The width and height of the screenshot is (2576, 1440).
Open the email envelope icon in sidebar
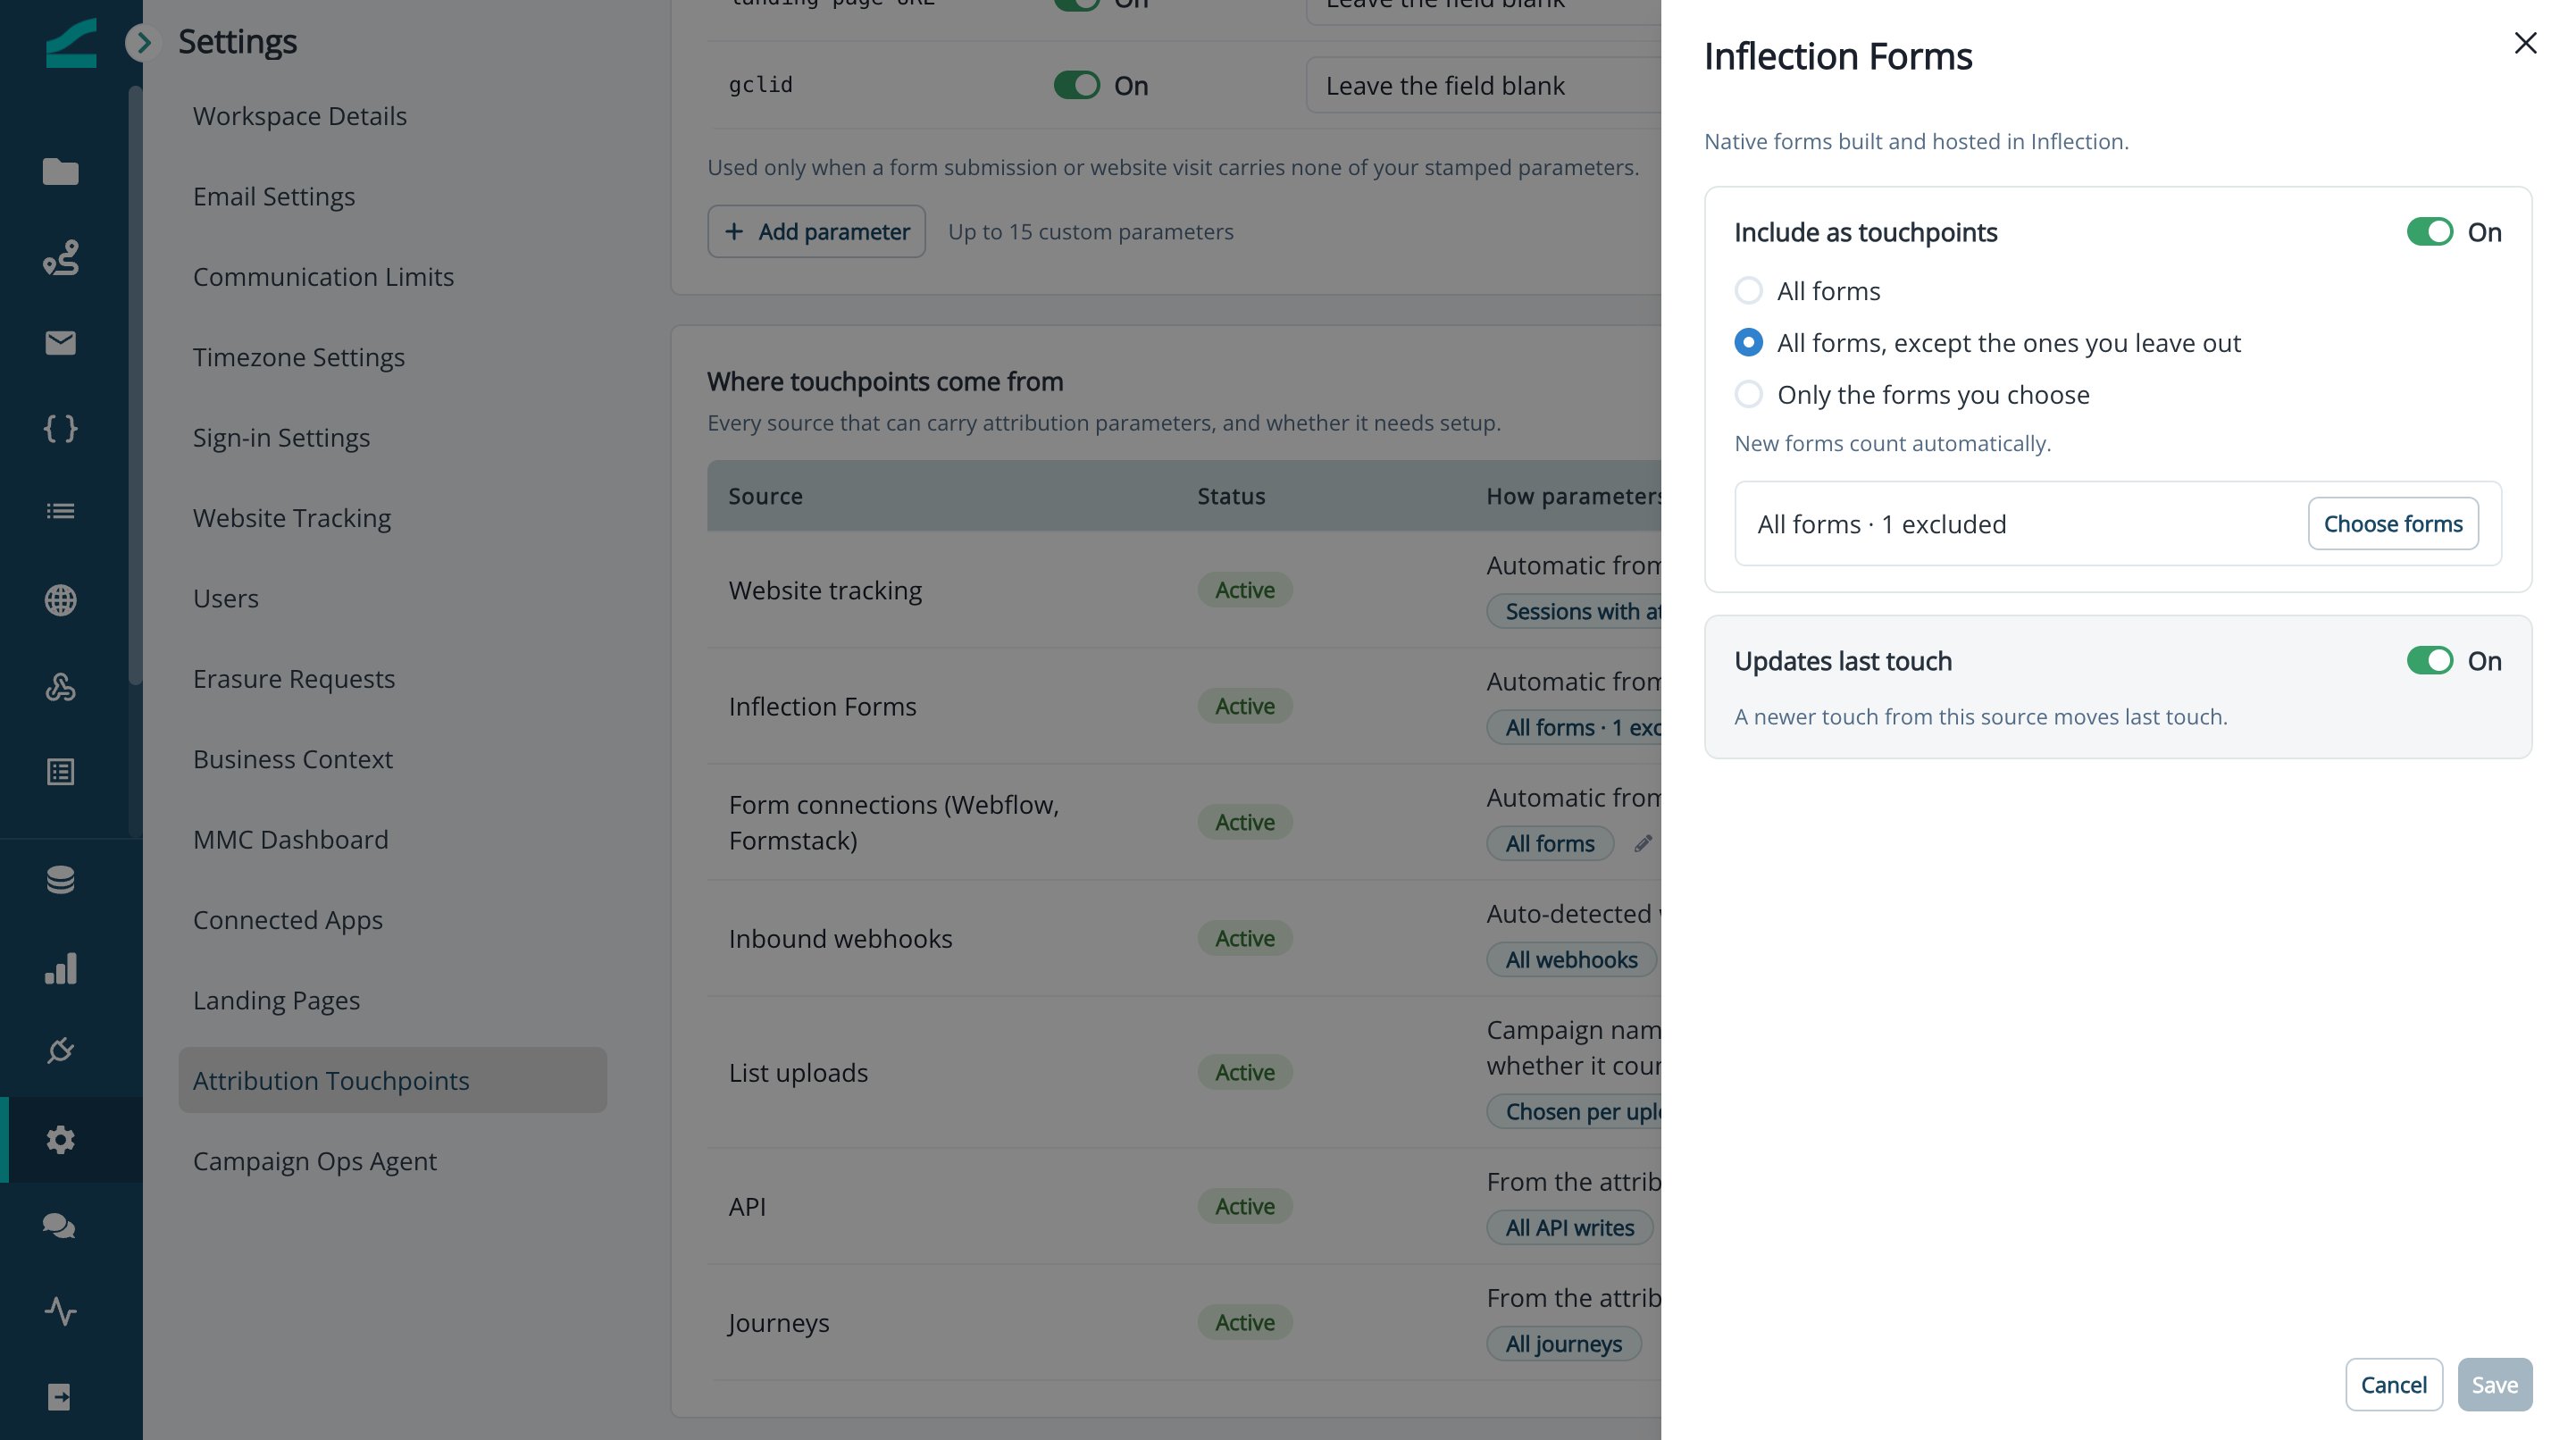coord(60,343)
